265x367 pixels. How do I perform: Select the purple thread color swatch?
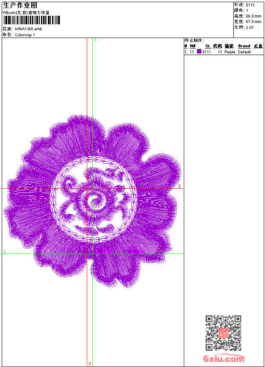[x=199, y=52]
